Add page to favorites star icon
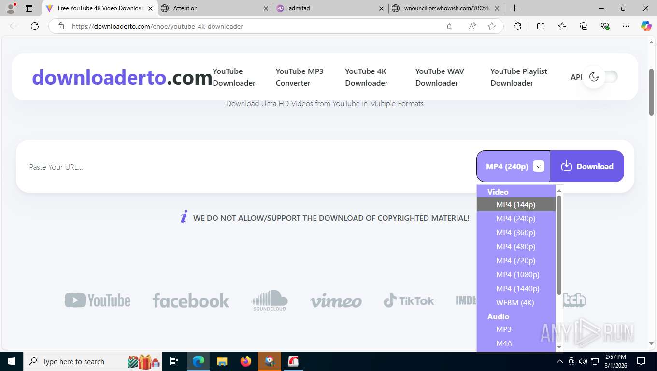This screenshot has height=371, width=657. (492, 26)
